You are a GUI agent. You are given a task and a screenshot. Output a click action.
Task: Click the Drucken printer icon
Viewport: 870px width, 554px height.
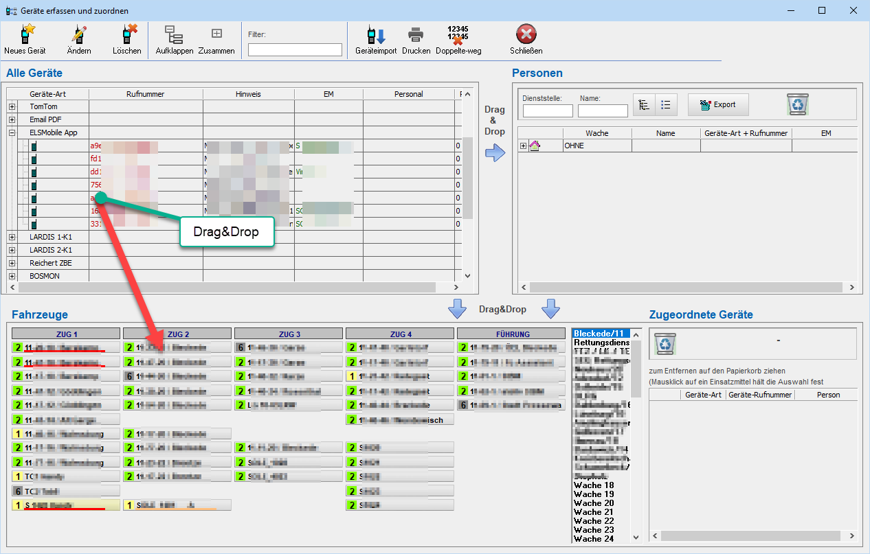click(416, 34)
